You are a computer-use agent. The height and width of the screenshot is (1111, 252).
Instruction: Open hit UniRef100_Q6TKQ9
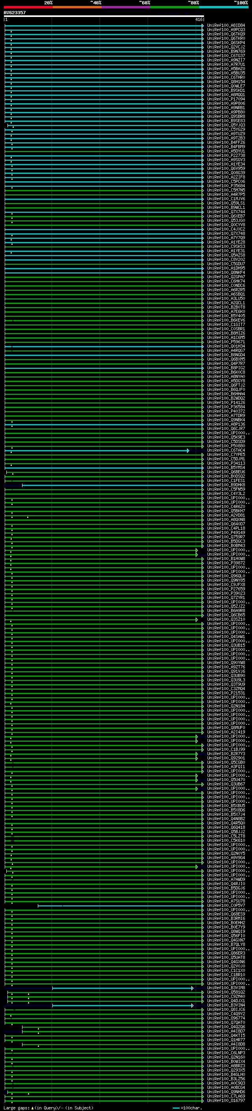226,34
